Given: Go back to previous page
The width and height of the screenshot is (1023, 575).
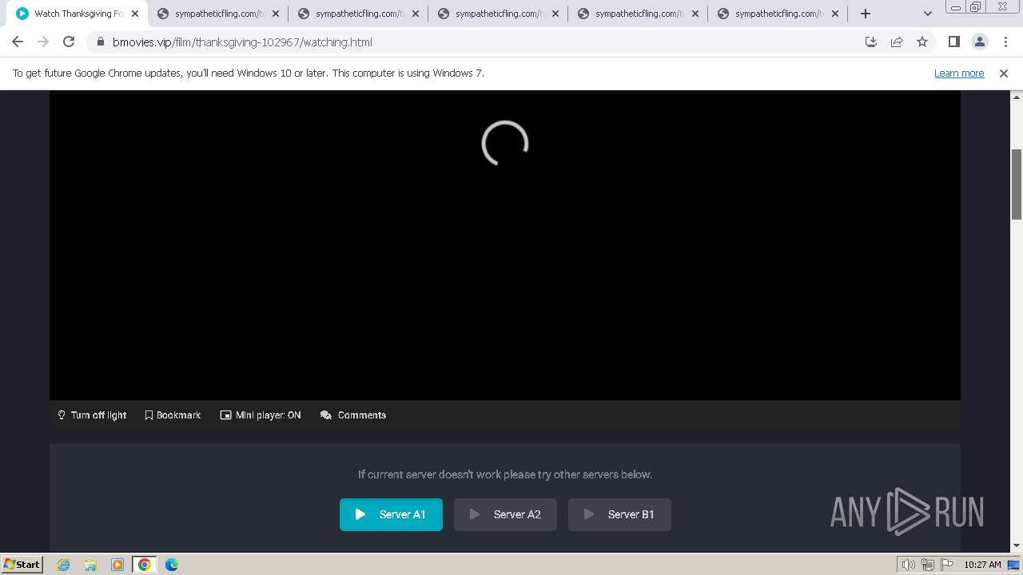Looking at the screenshot, I should pyautogui.click(x=18, y=42).
